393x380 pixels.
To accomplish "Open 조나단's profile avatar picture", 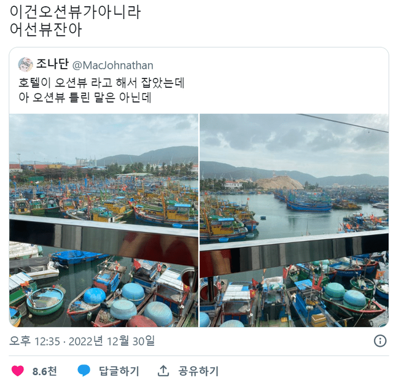I will [x=25, y=64].
